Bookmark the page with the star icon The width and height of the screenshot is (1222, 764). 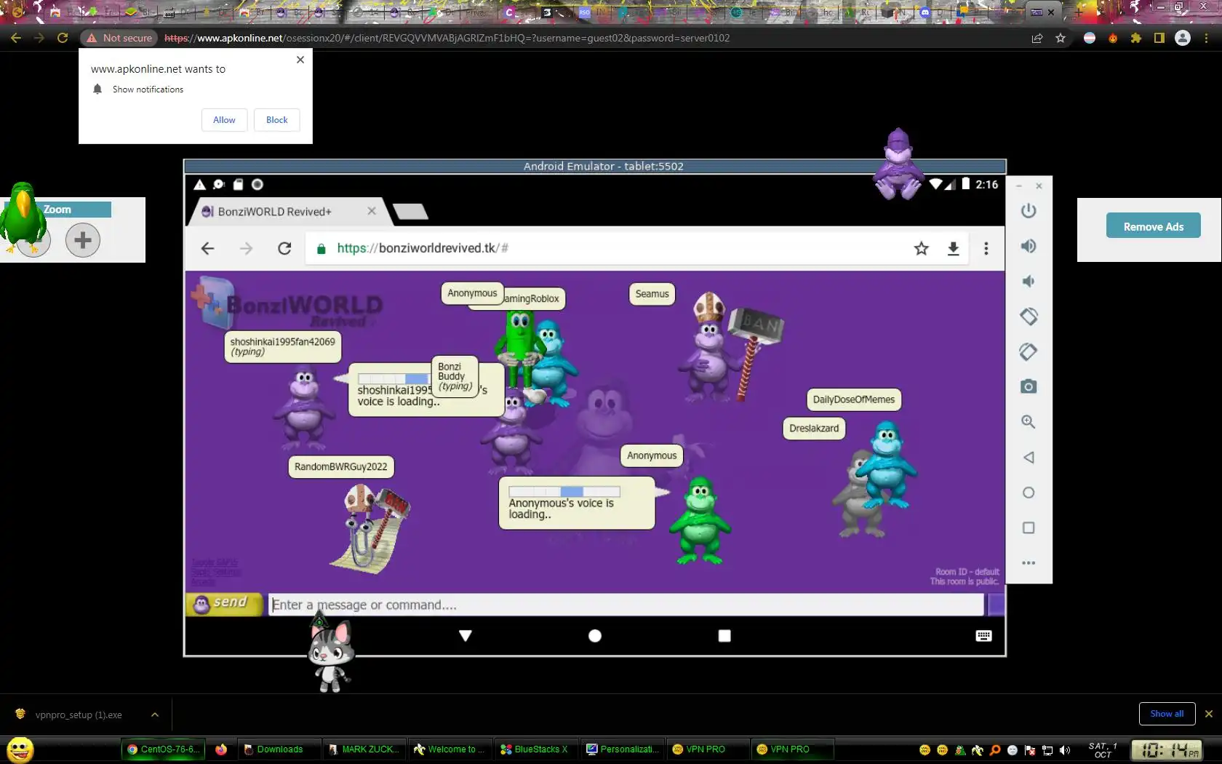pos(921,248)
